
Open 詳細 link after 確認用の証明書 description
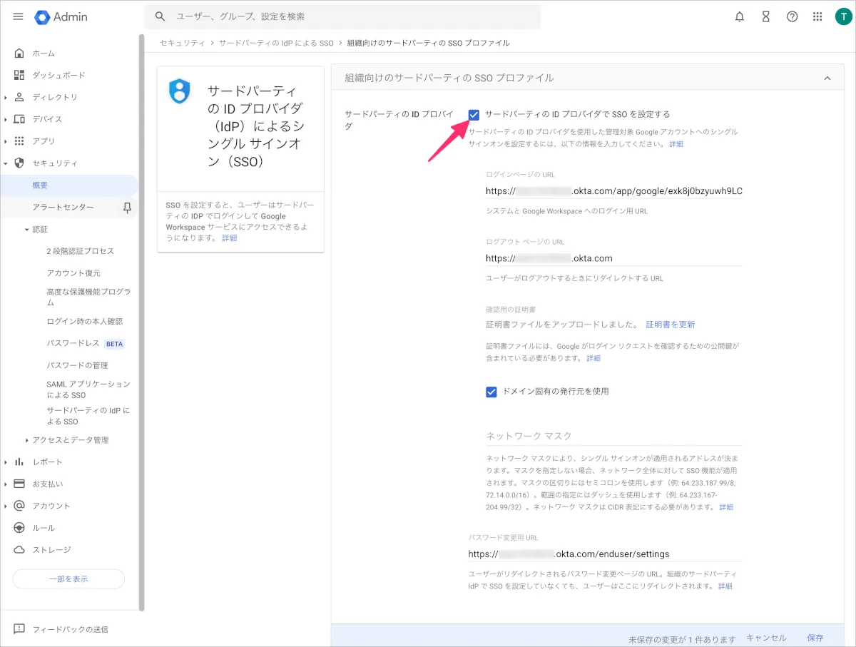pyautogui.click(x=593, y=358)
